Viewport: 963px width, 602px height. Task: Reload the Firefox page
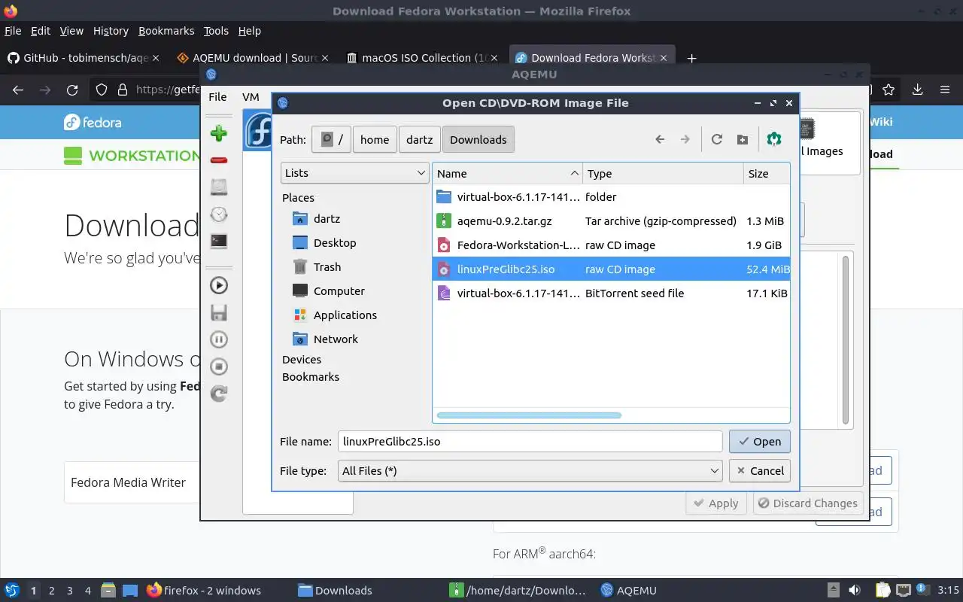point(72,90)
